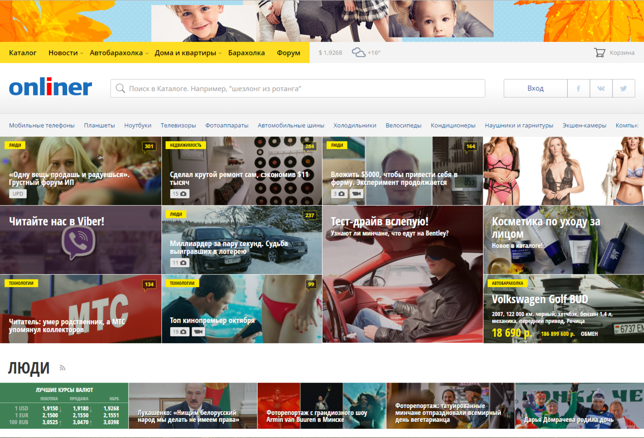Open Лукашенко «Нищим белорусский народ» article

(x=193, y=406)
